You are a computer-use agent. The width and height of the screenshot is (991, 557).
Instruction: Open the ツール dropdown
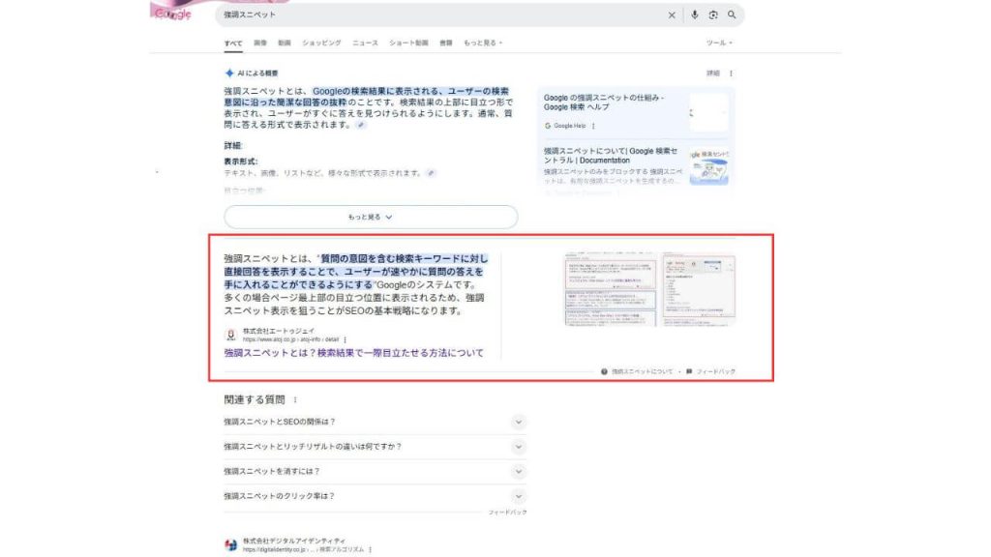[x=719, y=43]
